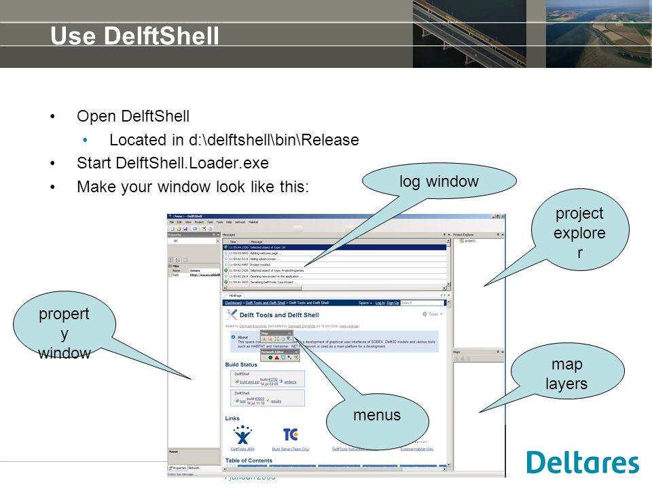Open the Project menu
The image size is (652, 489).
[x=199, y=222]
